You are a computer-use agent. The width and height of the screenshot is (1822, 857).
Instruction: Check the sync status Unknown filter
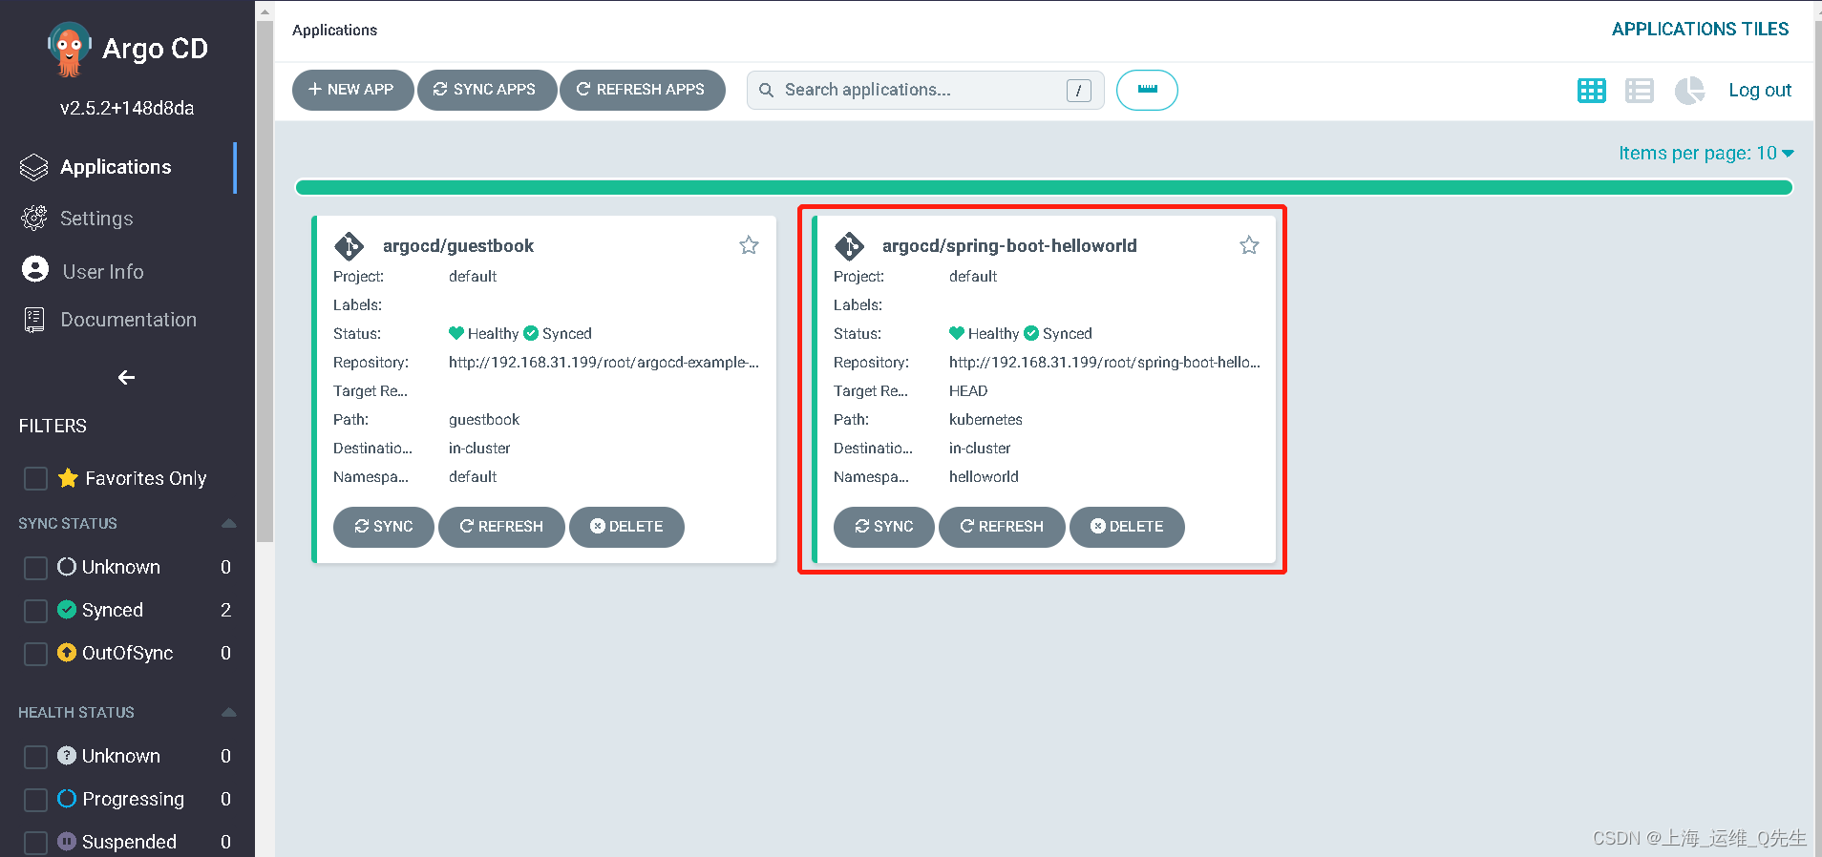pos(35,568)
